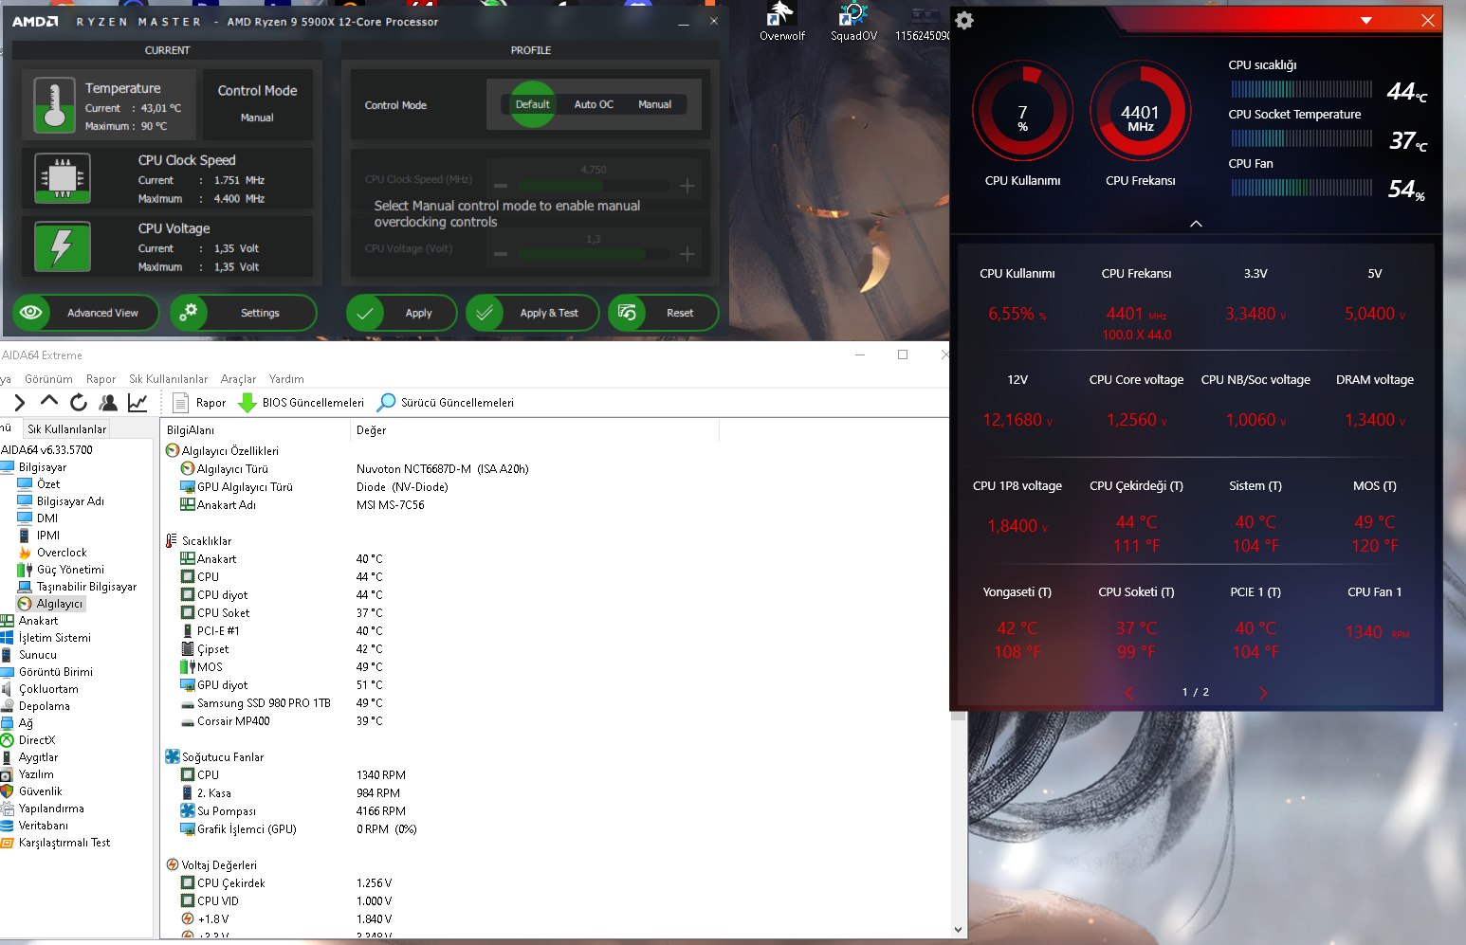Click the Ryzen Master temperature thermometer icon
The width and height of the screenshot is (1466, 945).
[x=54, y=104]
